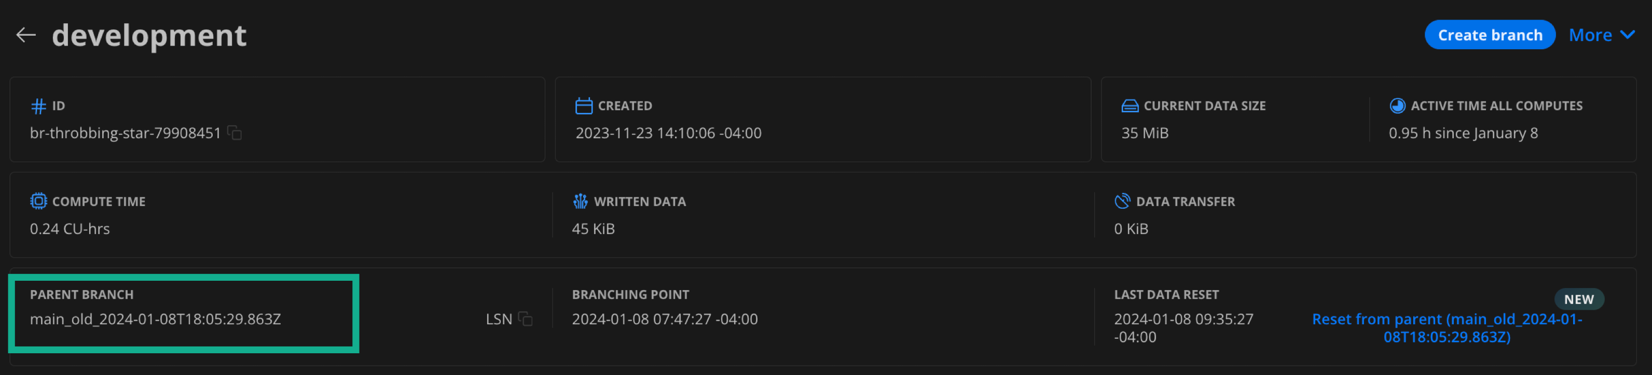
Task: Click the branching point timestamp
Action: coord(665,319)
